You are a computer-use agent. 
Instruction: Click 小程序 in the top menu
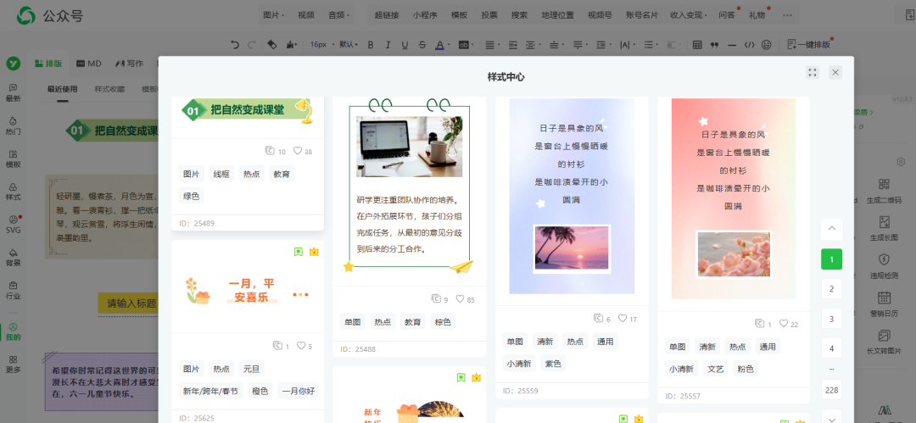pos(425,15)
